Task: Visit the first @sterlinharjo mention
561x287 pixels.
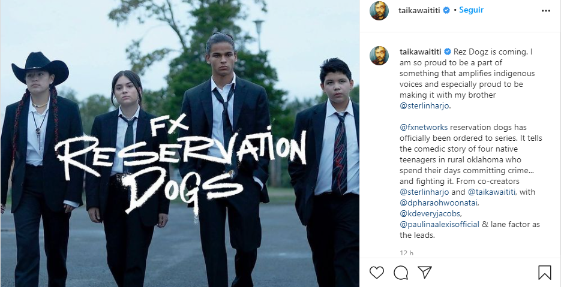Action: 424,106
